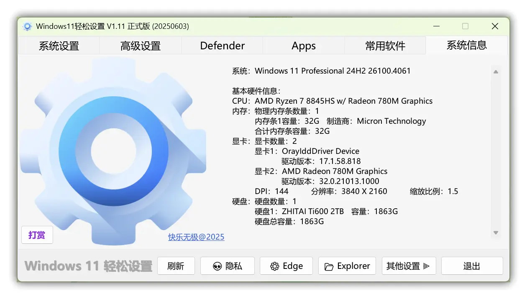This screenshot has width=527, height=299.
Task: Select the 系统信息 tab
Action: pos(467,45)
